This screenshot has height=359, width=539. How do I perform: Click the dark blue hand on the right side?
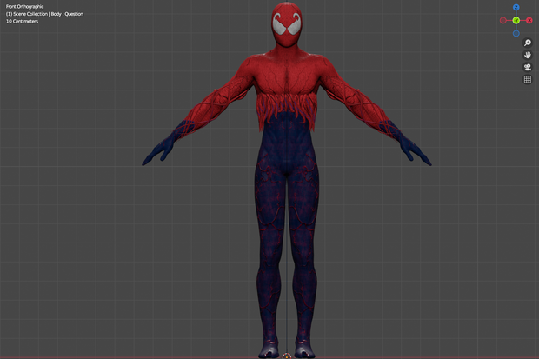(415, 152)
